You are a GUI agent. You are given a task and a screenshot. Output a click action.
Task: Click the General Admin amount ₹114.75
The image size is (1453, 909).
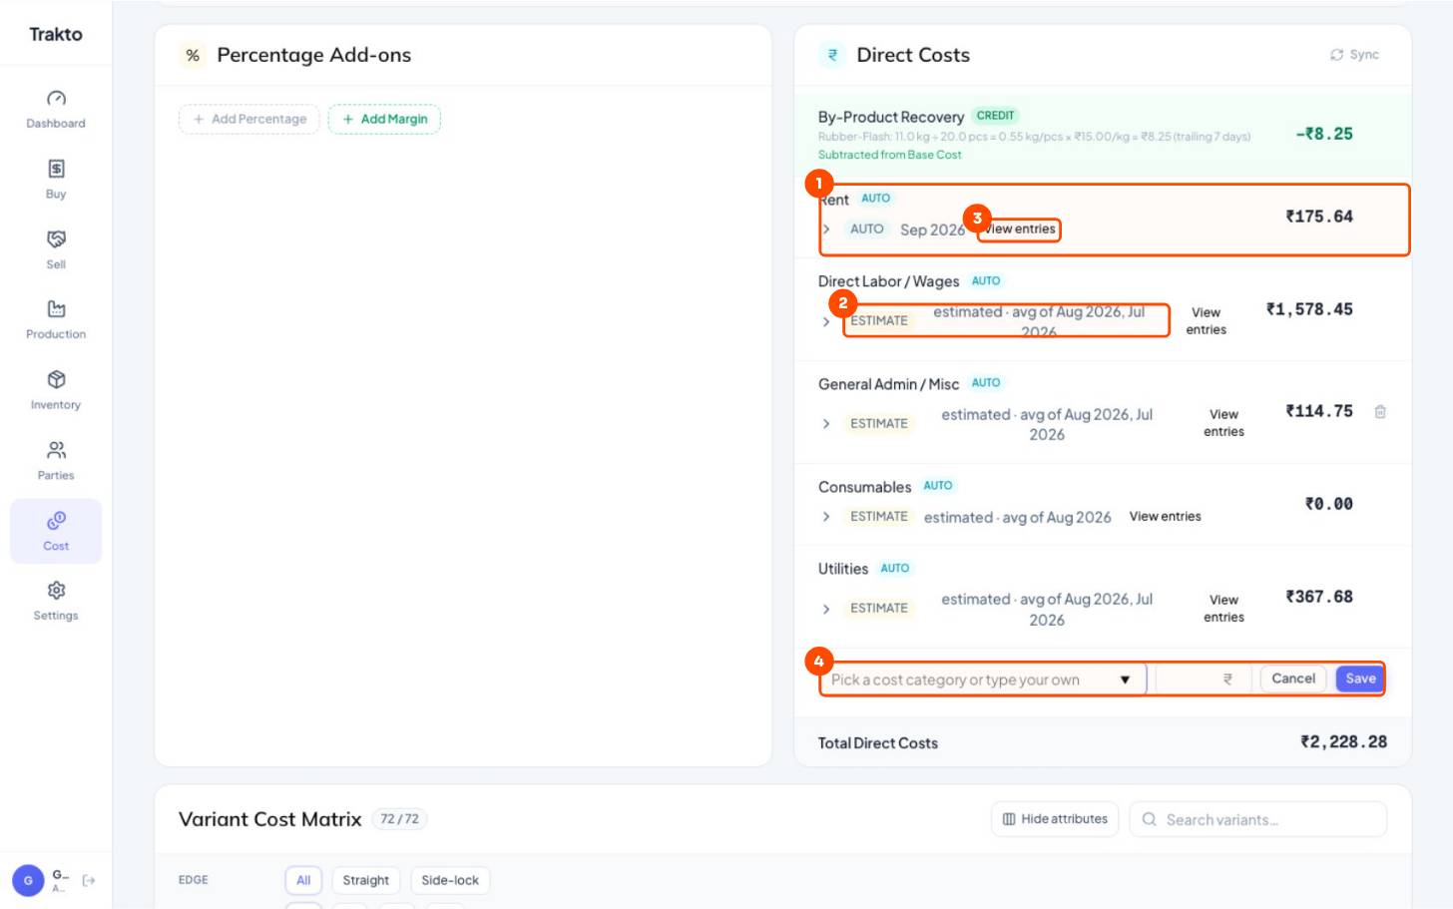coord(1319,411)
